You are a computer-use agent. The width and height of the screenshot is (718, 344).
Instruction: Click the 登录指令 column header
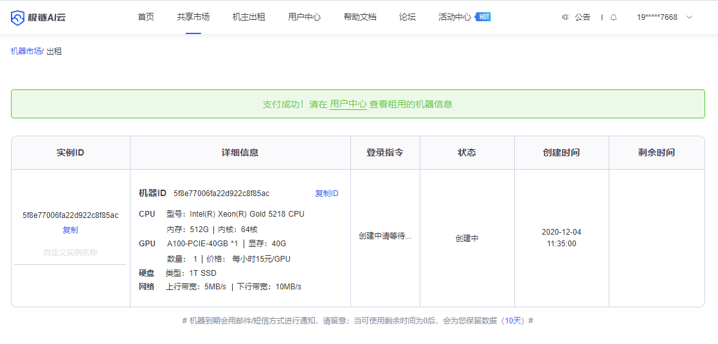click(x=385, y=152)
